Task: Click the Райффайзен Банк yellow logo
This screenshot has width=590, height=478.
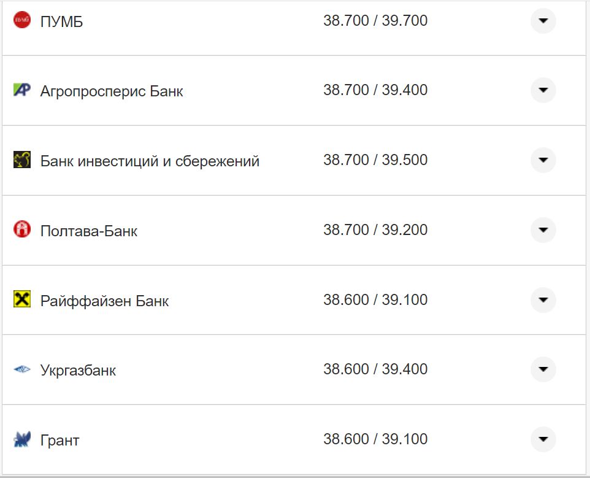Action: [21, 299]
